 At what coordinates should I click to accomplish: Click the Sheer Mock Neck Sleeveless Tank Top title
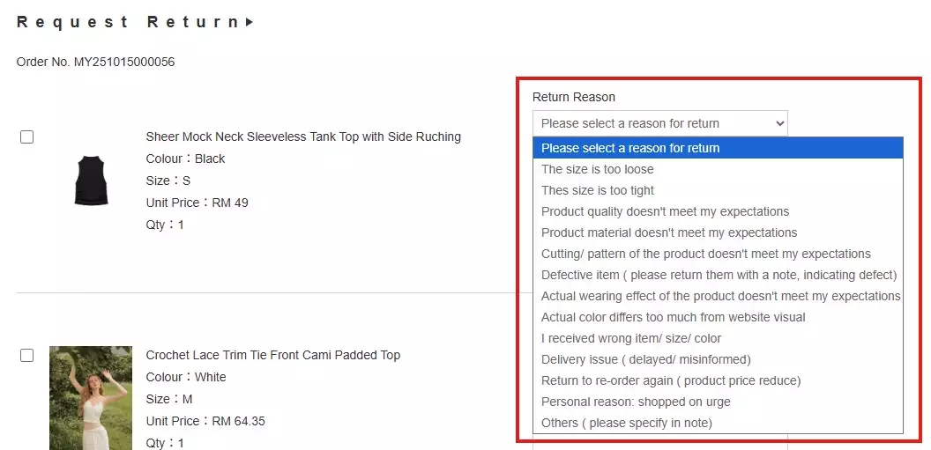(x=303, y=136)
